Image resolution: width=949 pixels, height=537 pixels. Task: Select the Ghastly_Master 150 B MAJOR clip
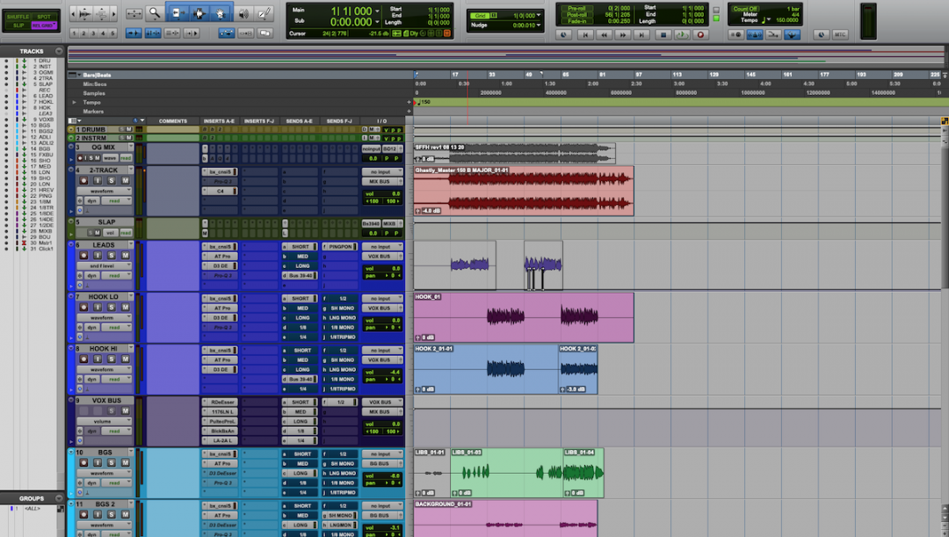tap(524, 191)
